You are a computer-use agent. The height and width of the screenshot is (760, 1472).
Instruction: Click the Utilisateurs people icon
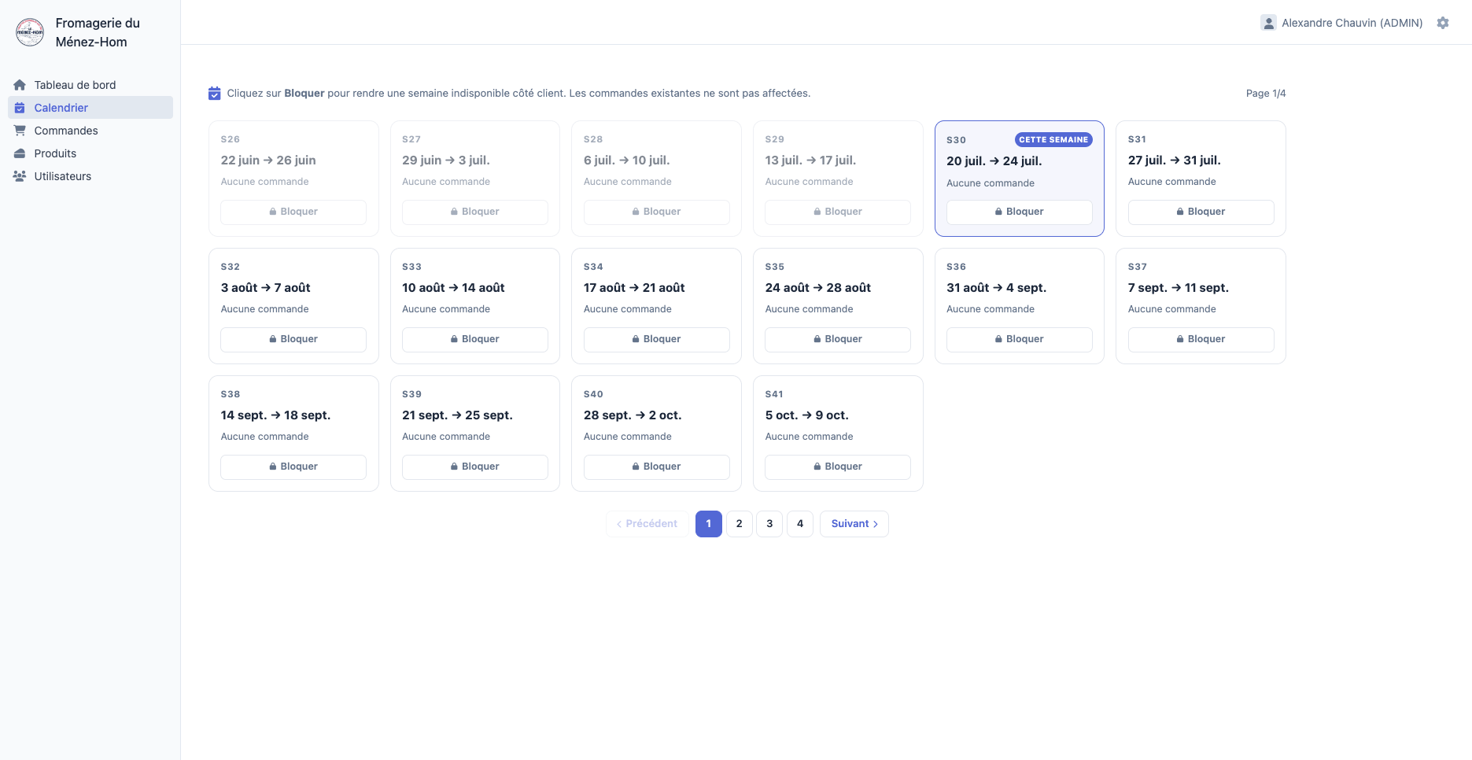coord(20,176)
